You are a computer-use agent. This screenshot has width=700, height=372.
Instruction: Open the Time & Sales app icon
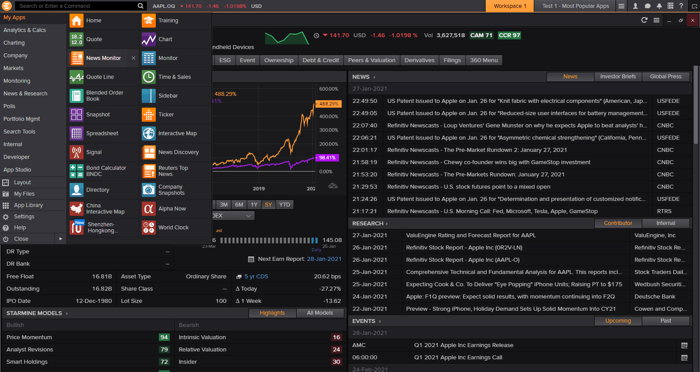click(149, 77)
